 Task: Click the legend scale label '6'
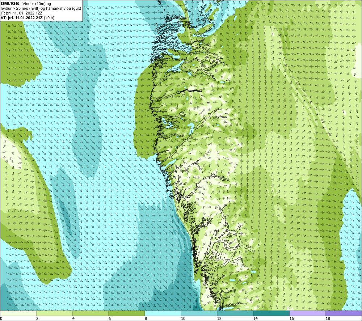point(110,318)
